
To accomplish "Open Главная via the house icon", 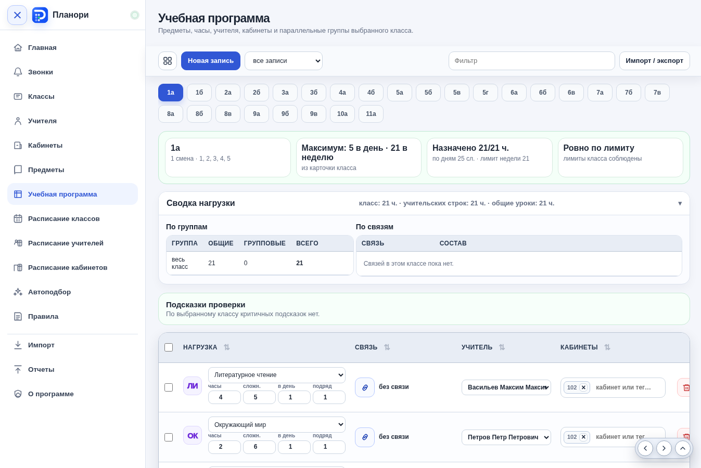I will (18, 47).
